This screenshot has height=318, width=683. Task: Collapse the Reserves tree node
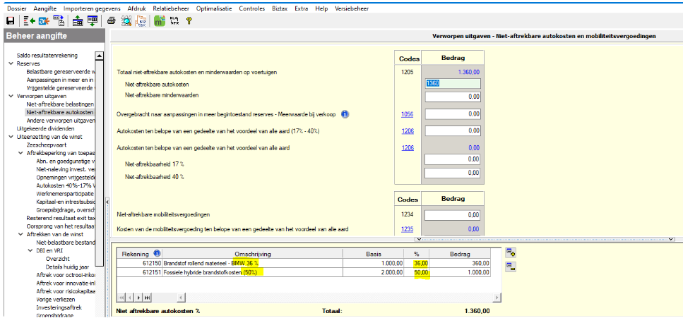pos(11,63)
